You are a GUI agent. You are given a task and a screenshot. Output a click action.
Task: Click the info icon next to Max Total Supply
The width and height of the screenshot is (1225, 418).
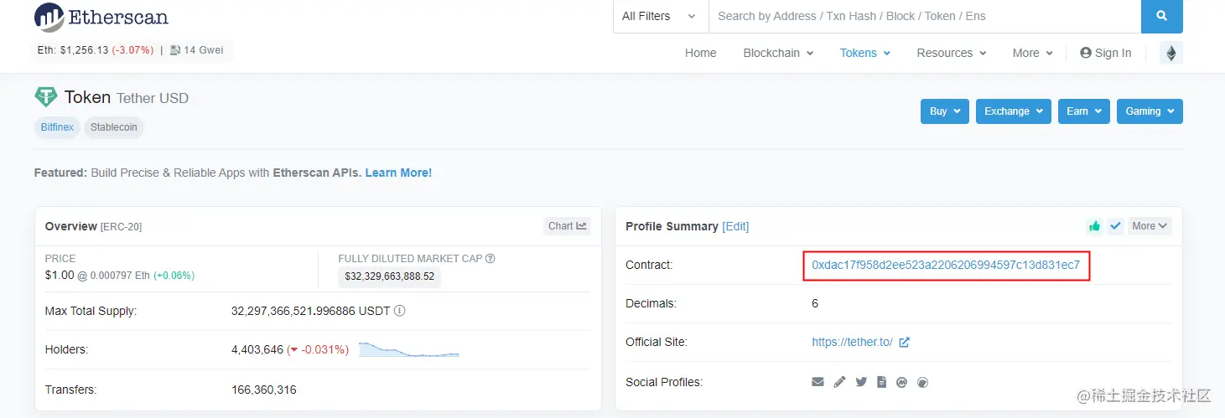click(400, 311)
